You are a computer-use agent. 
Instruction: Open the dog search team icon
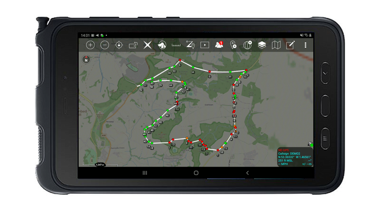click(162, 45)
